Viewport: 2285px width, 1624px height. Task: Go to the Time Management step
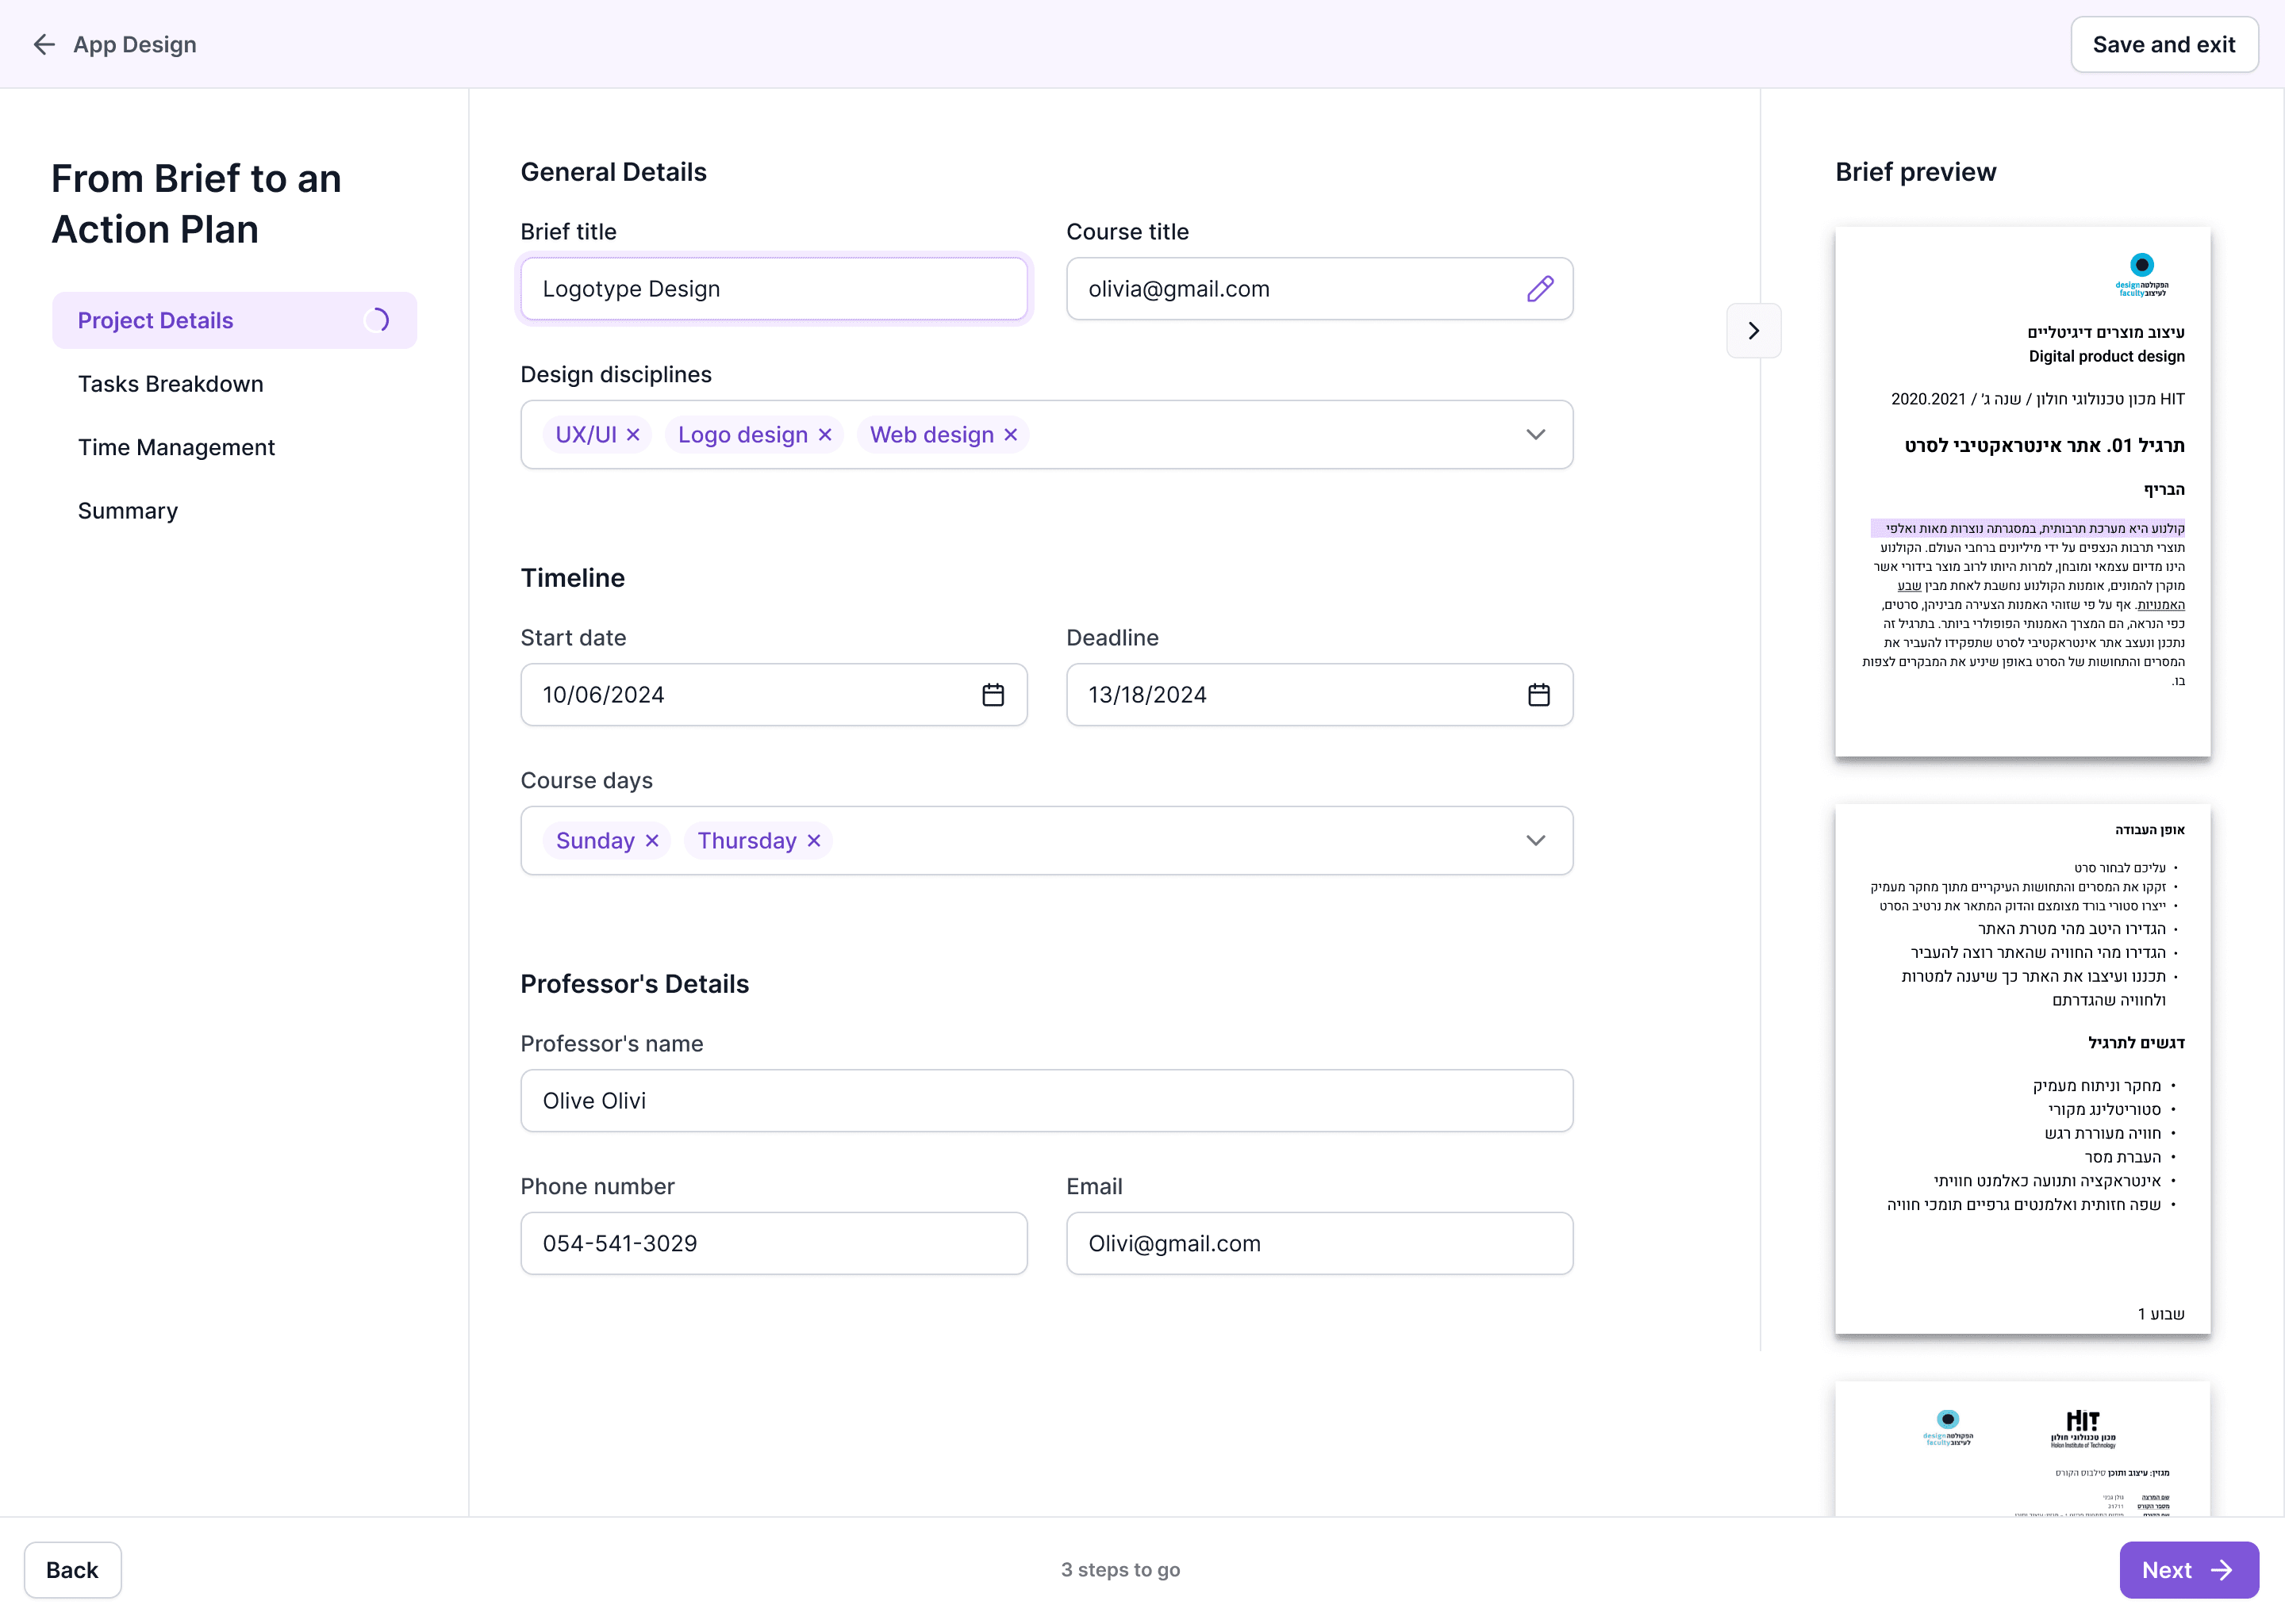(176, 447)
